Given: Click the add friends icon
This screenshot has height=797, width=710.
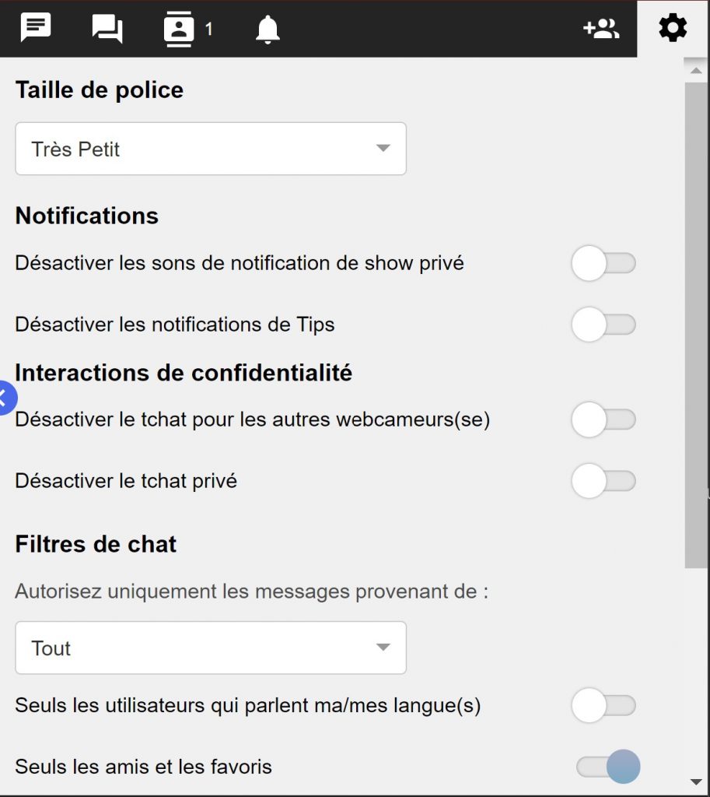Looking at the screenshot, I should 600,29.
